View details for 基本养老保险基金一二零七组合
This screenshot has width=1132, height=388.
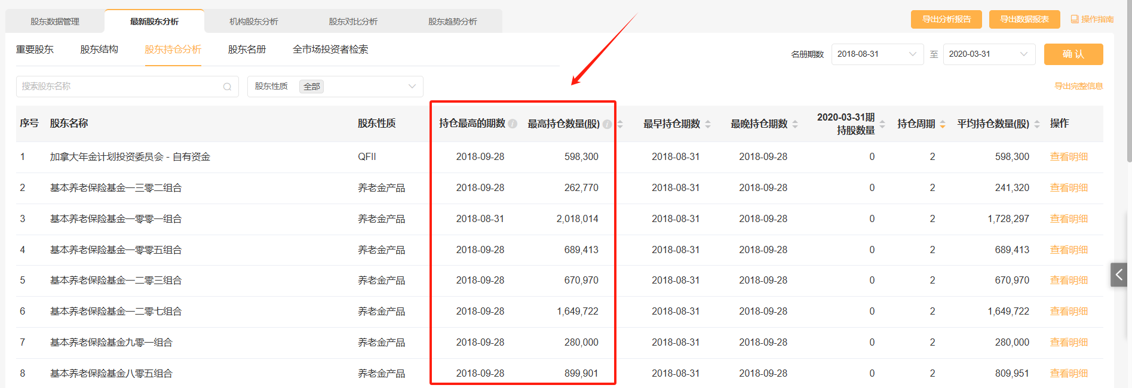point(1069,312)
